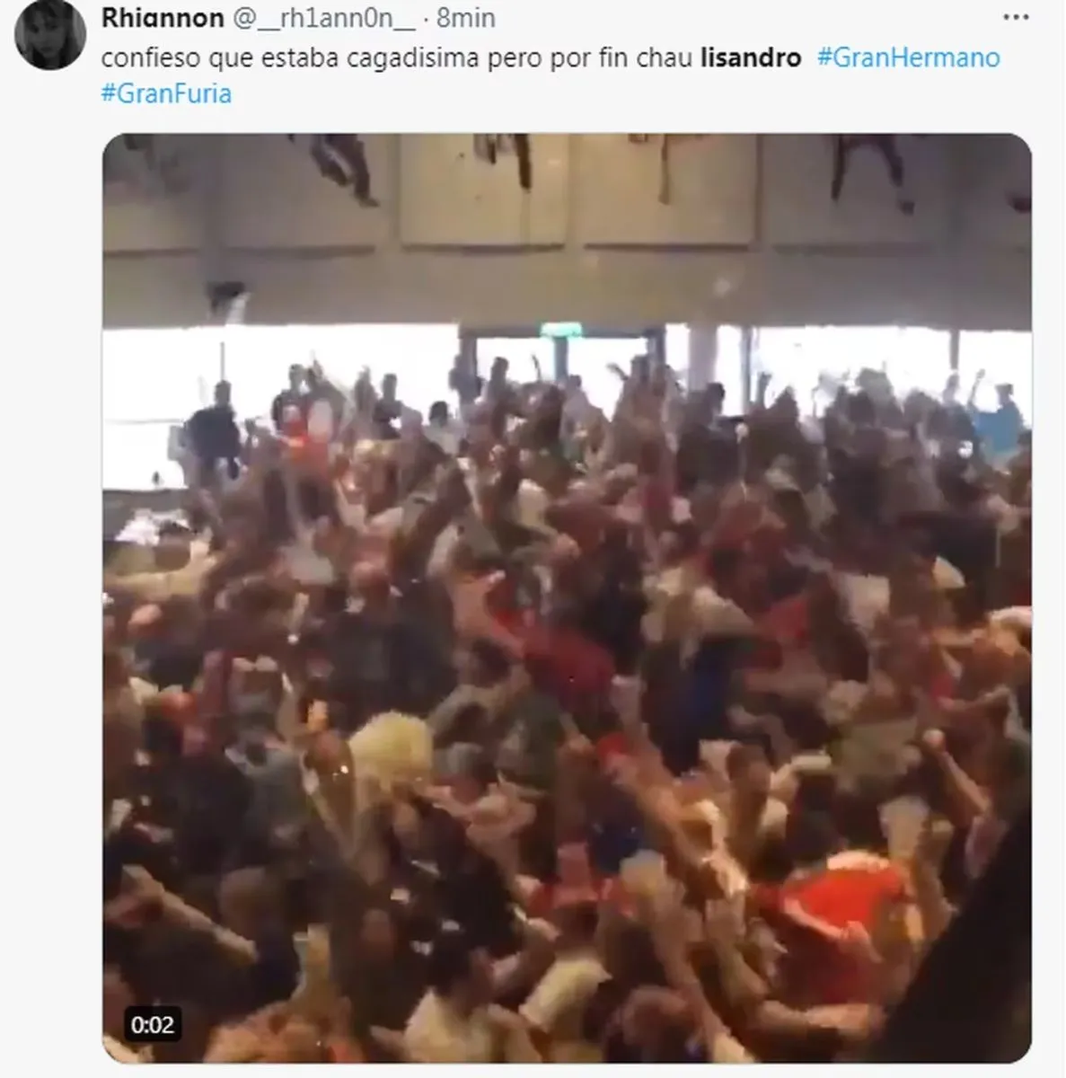Open Rhiannon's profile picture avatar
This screenshot has width=1066, height=1078.
click(x=49, y=34)
